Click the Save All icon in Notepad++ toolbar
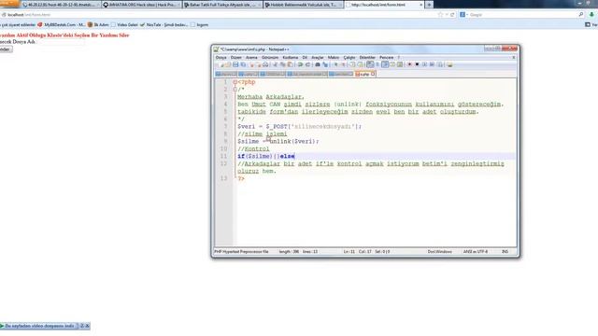The image size is (598, 336). click(x=243, y=64)
